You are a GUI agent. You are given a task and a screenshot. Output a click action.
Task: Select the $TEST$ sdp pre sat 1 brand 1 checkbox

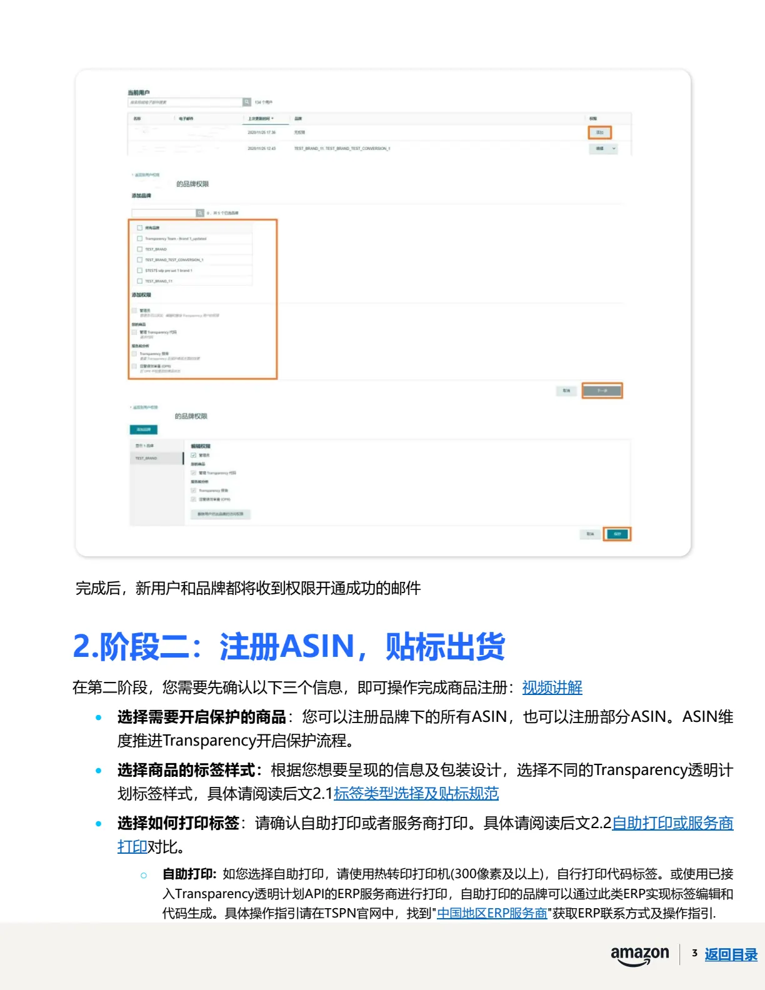[x=140, y=271]
